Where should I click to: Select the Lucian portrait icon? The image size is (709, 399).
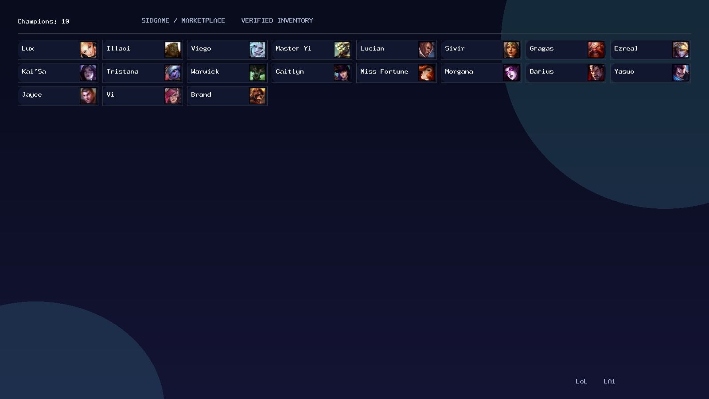click(x=427, y=50)
